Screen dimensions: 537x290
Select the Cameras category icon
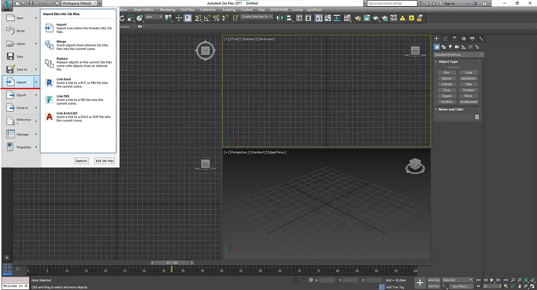[457, 47]
